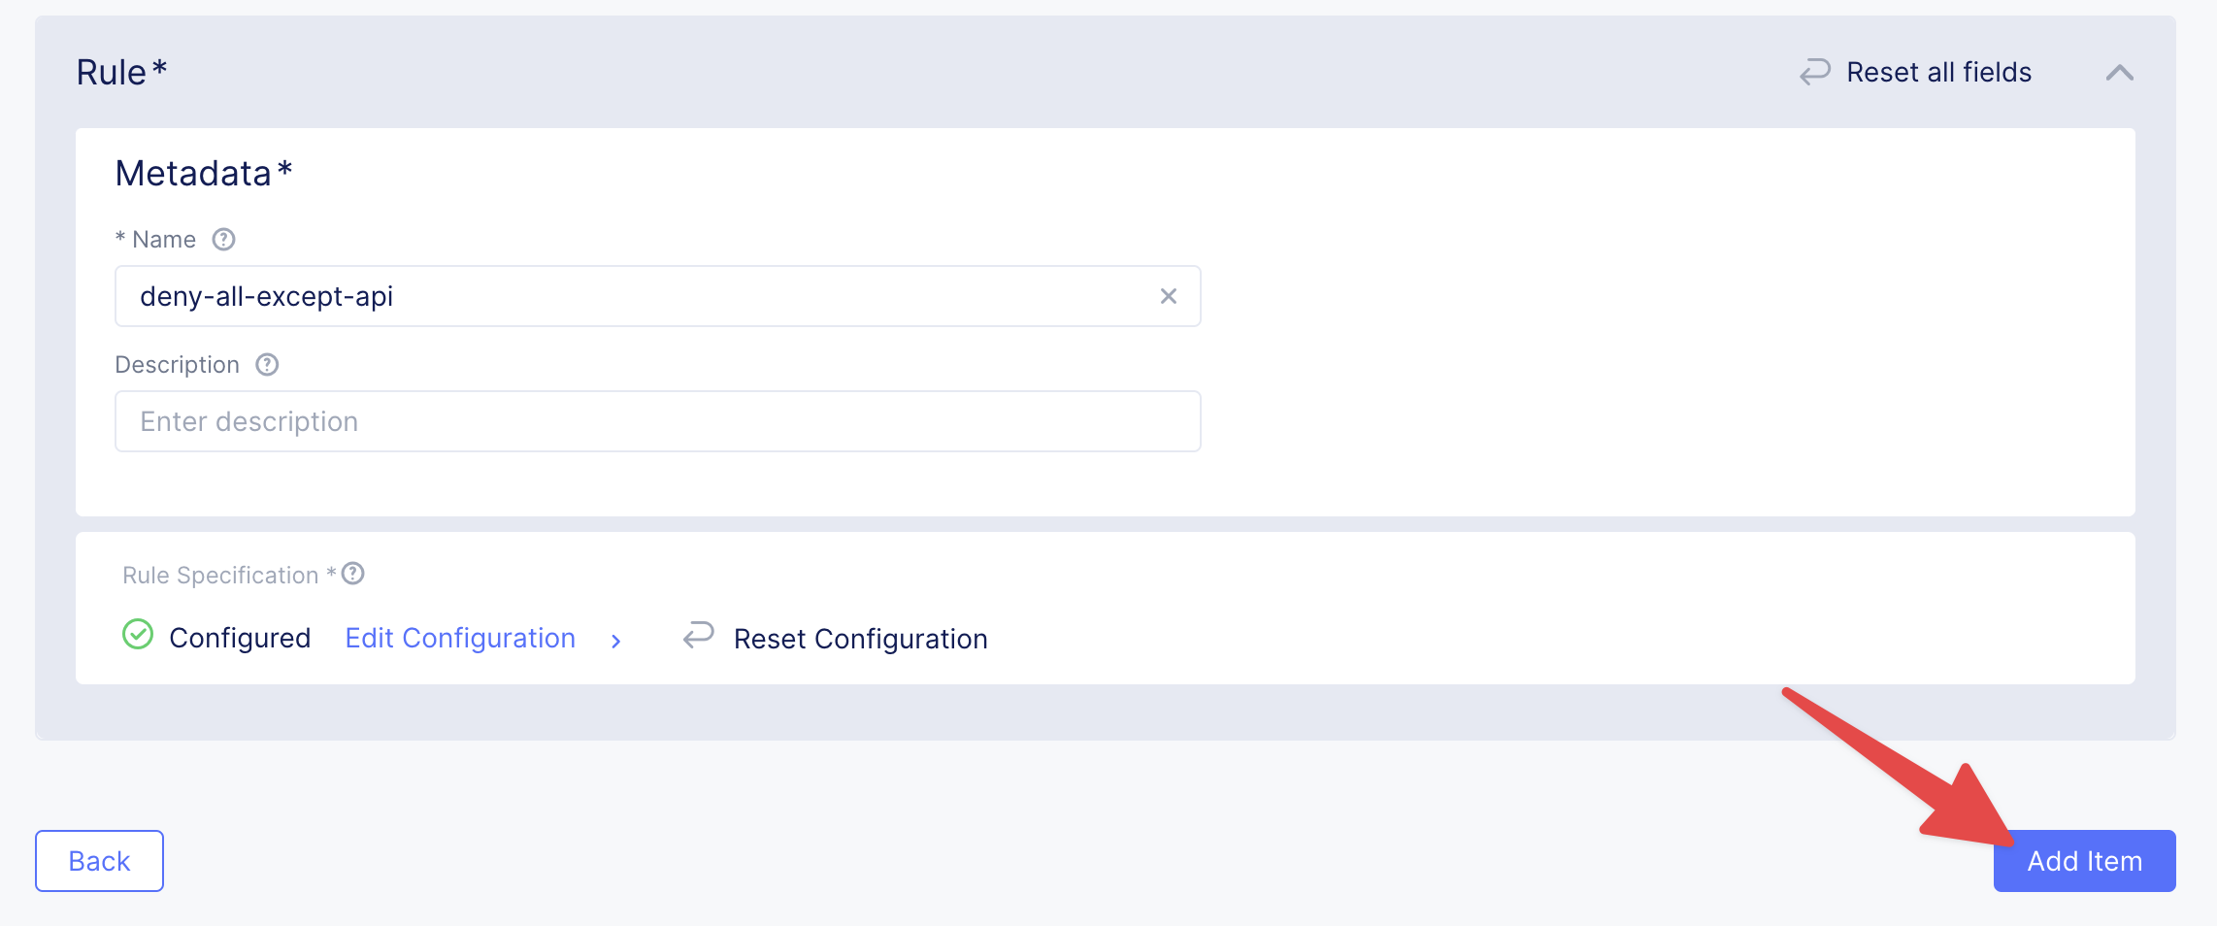The width and height of the screenshot is (2217, 926).
Task: Click the Reset all fields label
Action: tap(1938, 72)
